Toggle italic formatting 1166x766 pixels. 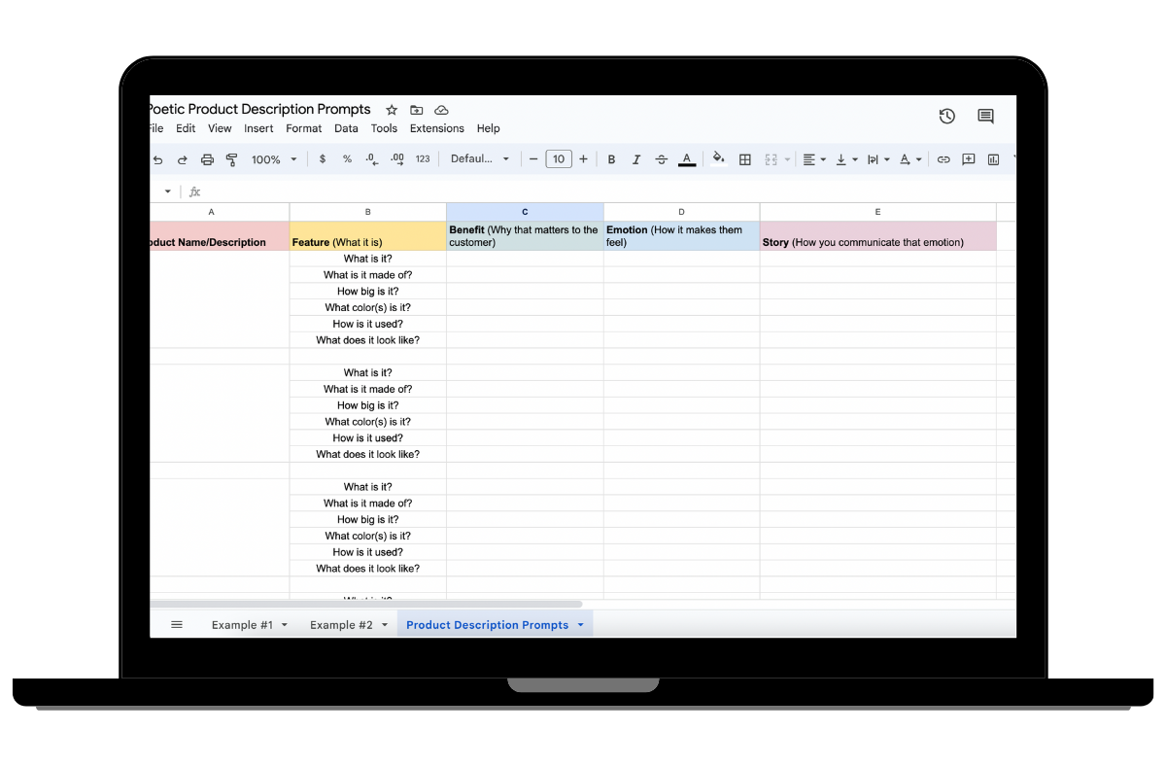(x=636, y=159)
